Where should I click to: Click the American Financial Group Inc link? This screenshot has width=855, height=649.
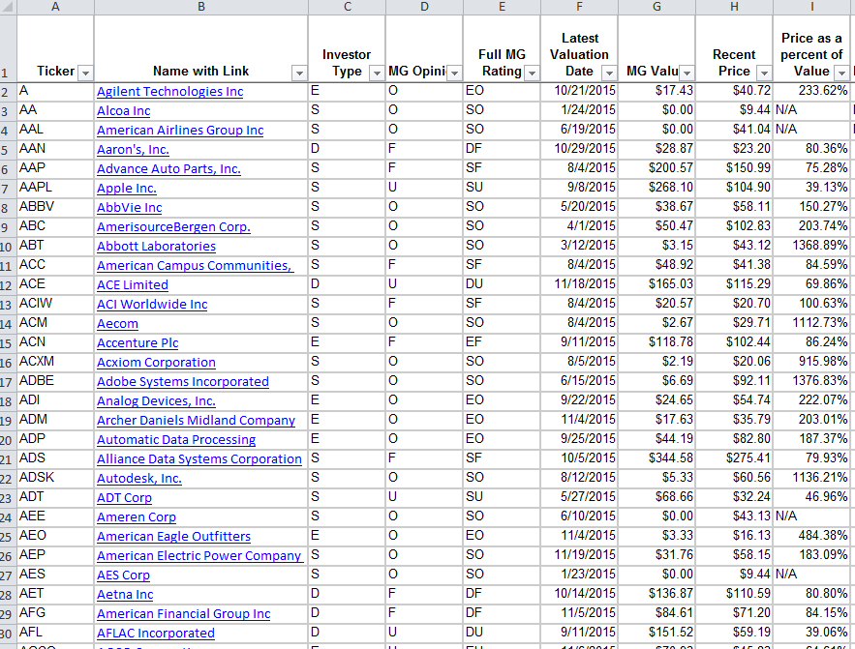coord(184,613)
